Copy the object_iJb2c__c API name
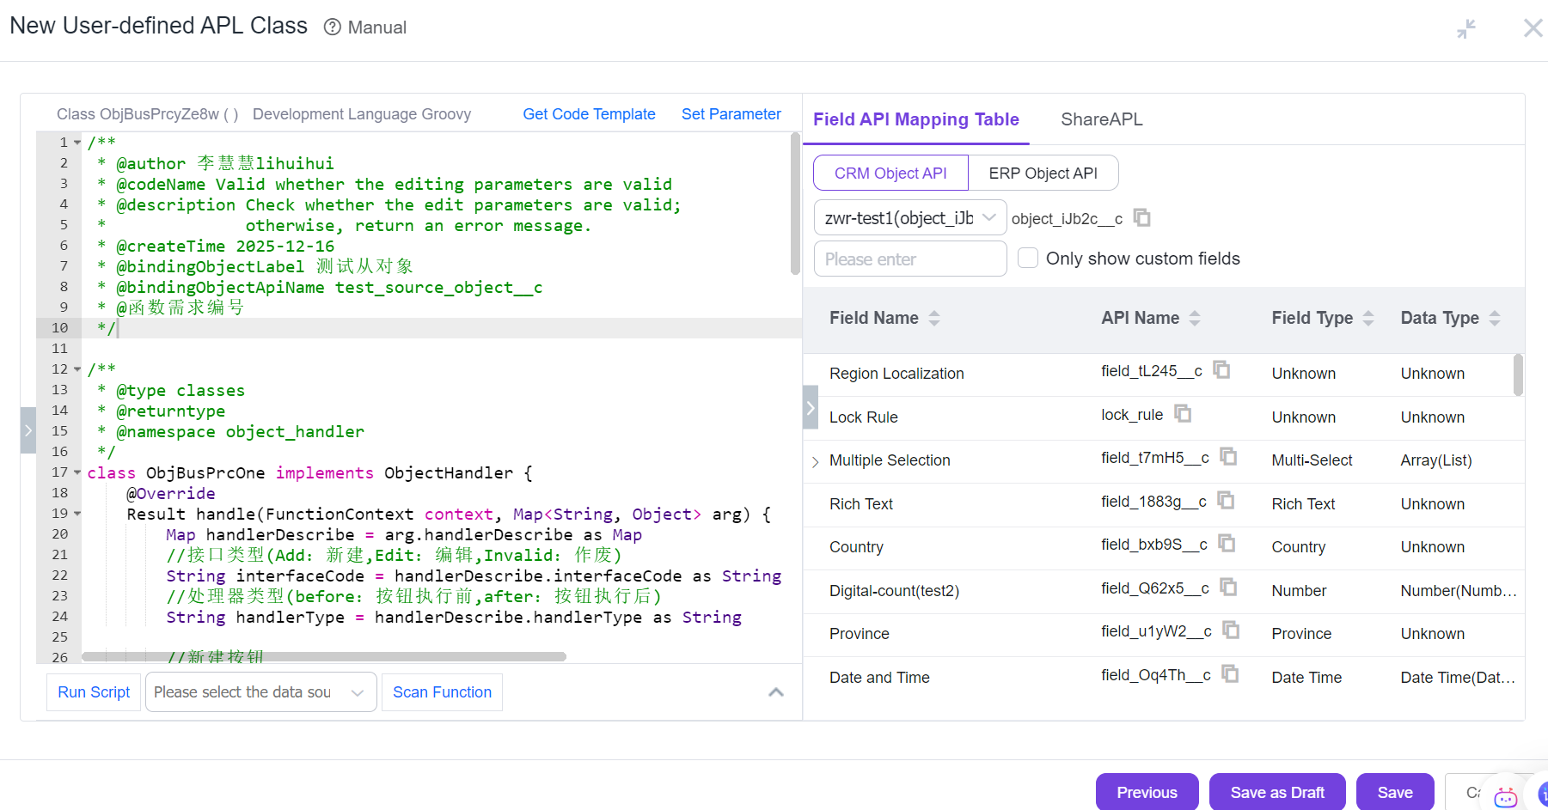The image size is (1548, 810). (1141, 218)
